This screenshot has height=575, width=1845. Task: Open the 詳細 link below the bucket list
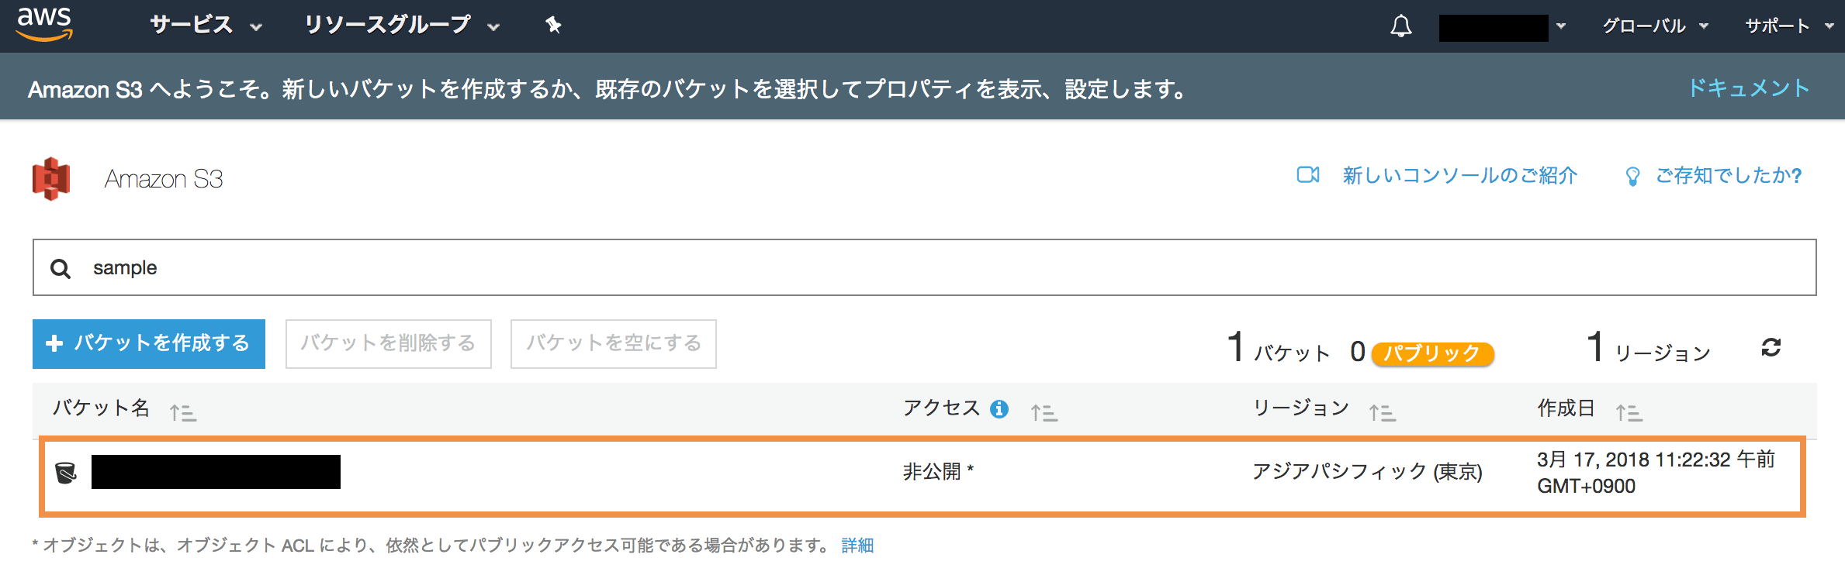coord(857,545)
